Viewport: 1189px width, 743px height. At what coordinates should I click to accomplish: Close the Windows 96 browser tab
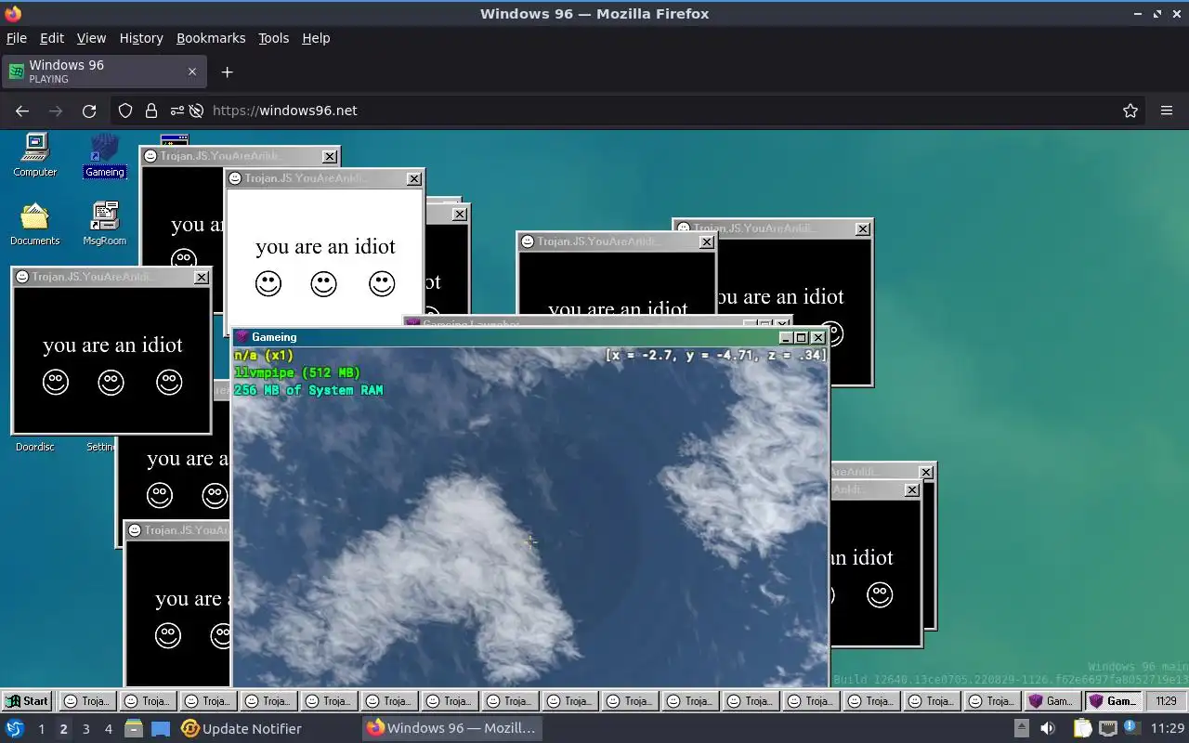tap(192, 72)
